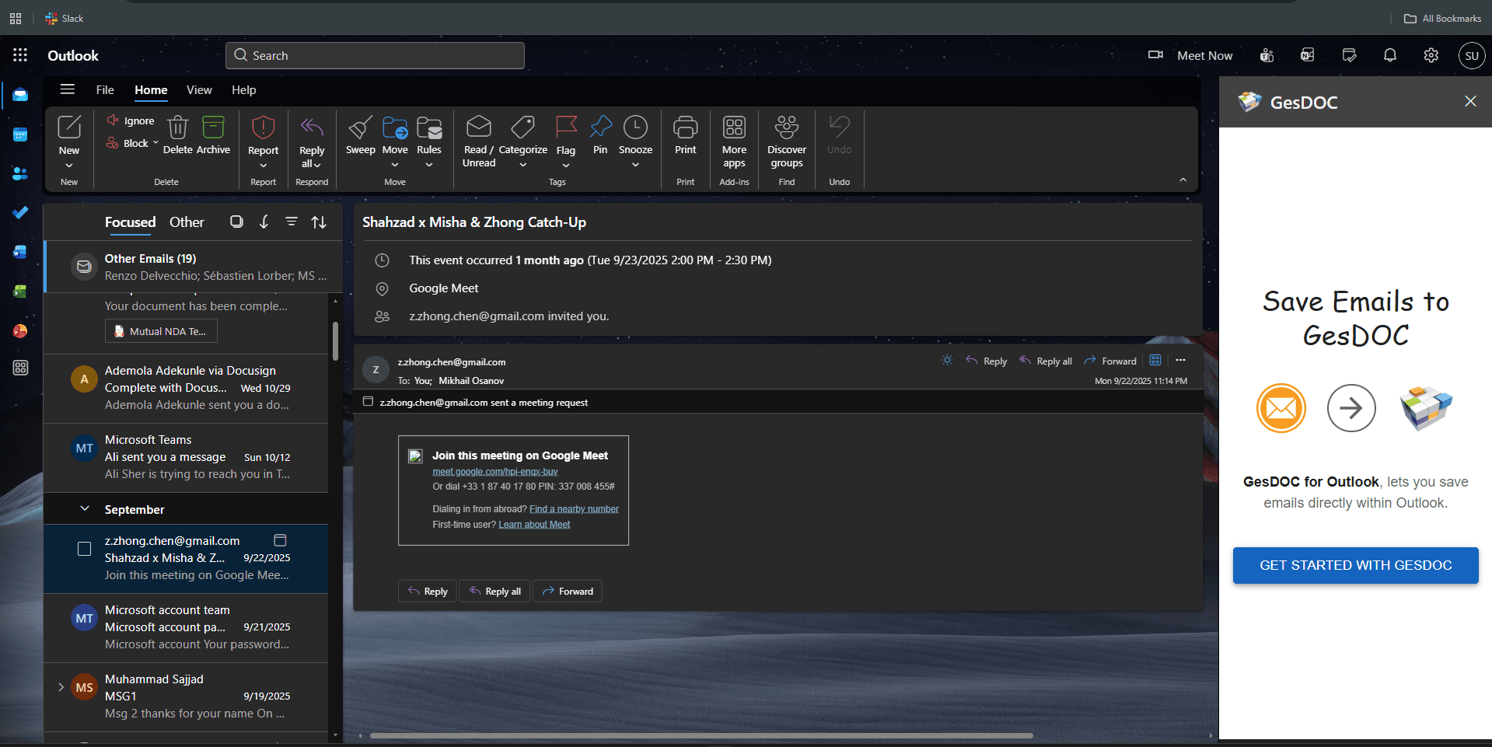
Task: Click Ignore in the ribbon
Action: tap(131, 120)
